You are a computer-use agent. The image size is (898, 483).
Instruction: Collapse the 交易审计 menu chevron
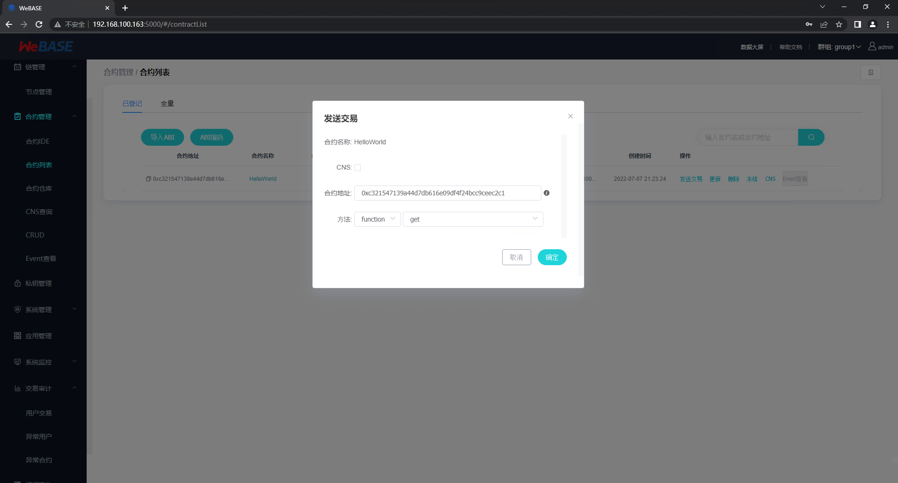point(74,388)
